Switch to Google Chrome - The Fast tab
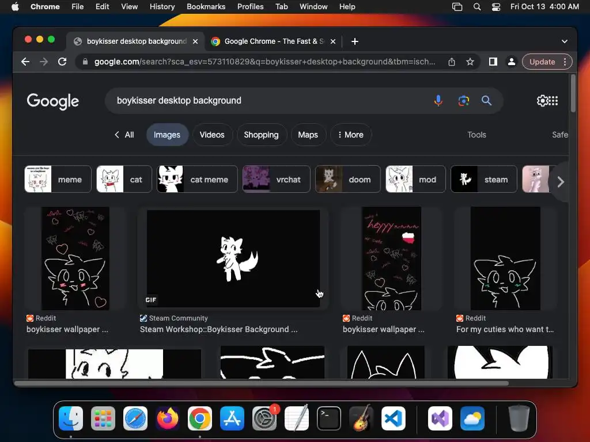Screen dimensions: 590x442 click(274, 41)
